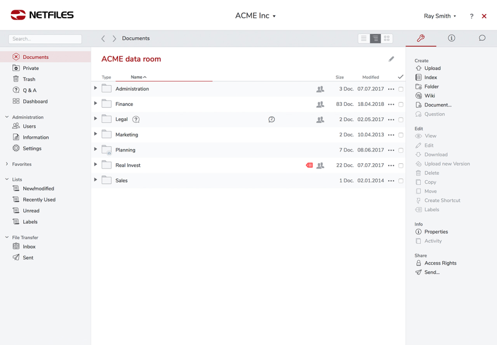Expand the Legal folder
Screen dimensions: 497x345
[95, 119]
